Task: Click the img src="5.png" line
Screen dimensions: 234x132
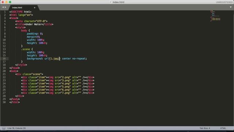Action: (58, 87)
